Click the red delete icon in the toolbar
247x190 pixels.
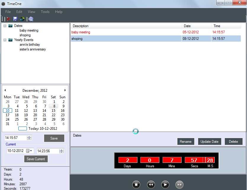pos(9,19)
